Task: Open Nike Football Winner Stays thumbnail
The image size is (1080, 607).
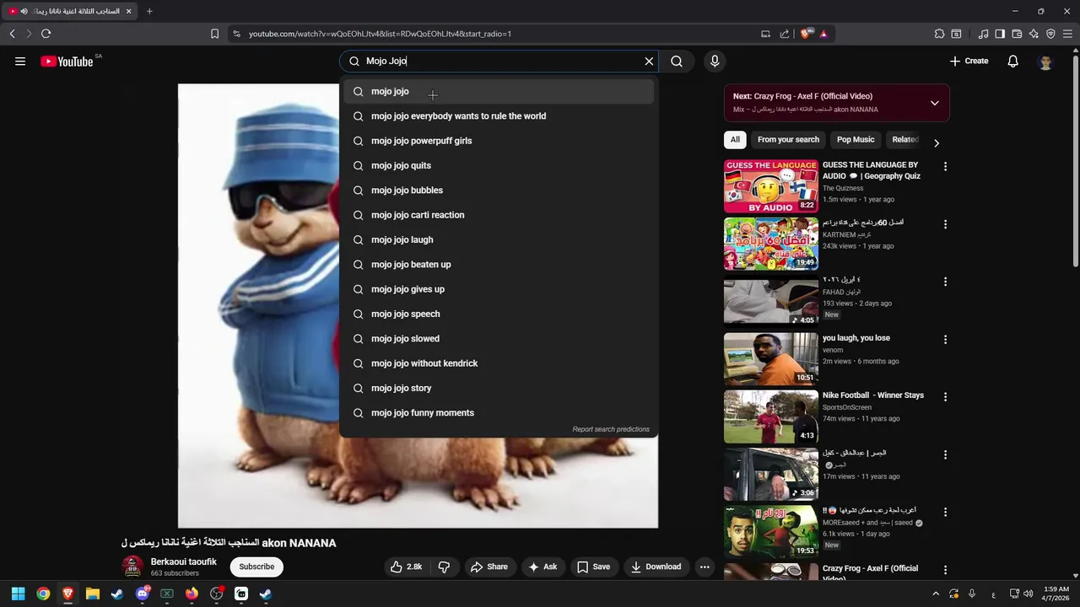Action: point(771,416)
